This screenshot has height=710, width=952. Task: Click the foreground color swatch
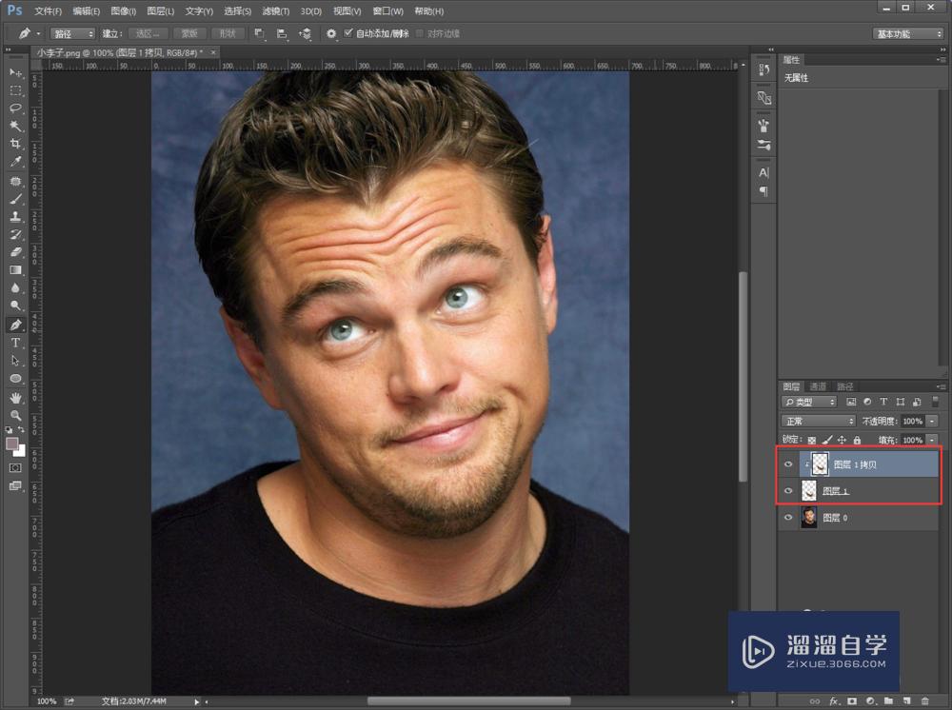coord(12,444)
